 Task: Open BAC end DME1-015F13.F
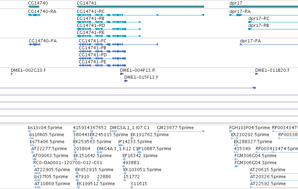(x=141, y=77)
